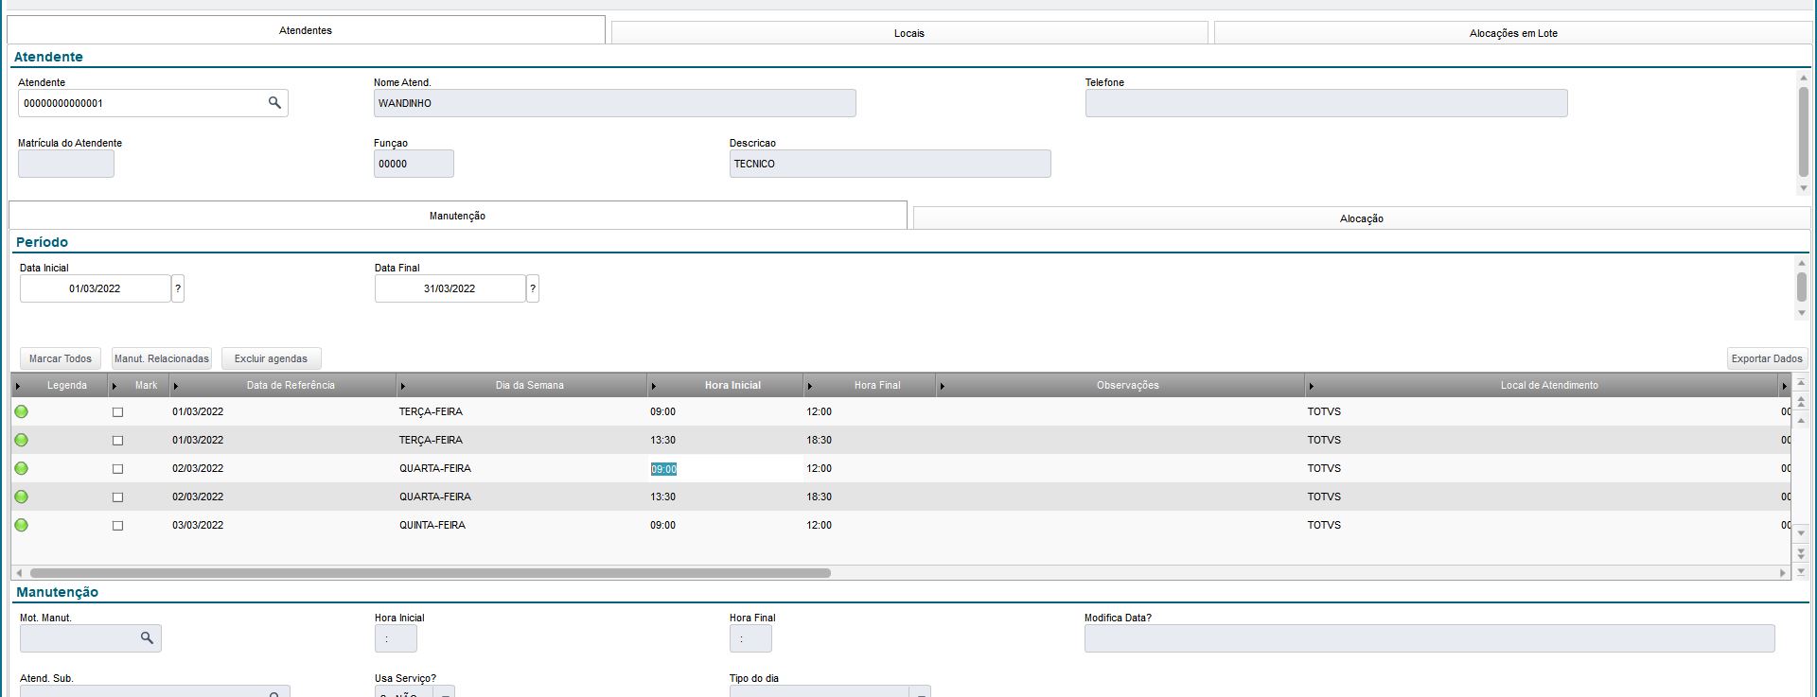This screenshot has width=1817, height=697.
Task: Open Hora Final column header arrow
Action: (x=810, y=386)
